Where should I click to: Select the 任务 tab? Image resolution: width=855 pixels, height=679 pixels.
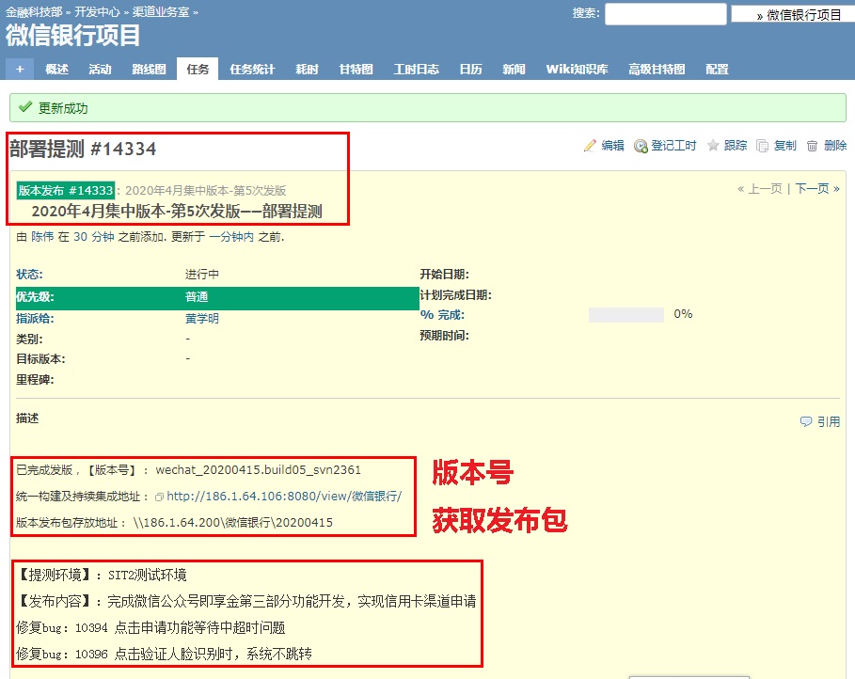pyautogui.click(x=198, y=69)
